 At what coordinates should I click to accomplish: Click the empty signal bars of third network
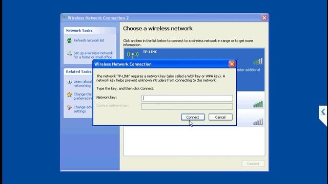coord(258,122)
